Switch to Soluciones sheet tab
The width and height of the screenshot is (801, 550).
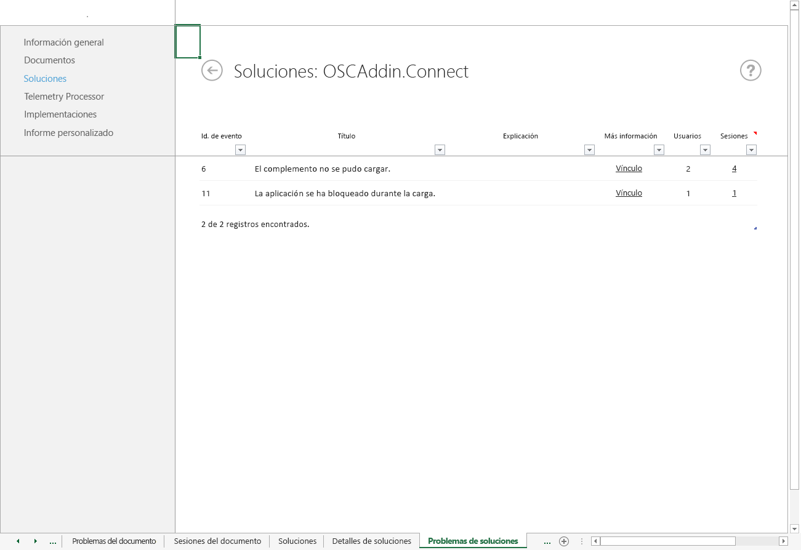pyautogui.click(x=297, y=541)
